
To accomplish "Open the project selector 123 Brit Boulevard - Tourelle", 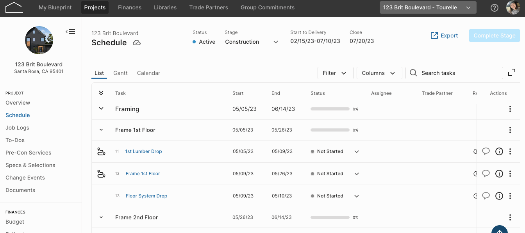I will [428, 7].
